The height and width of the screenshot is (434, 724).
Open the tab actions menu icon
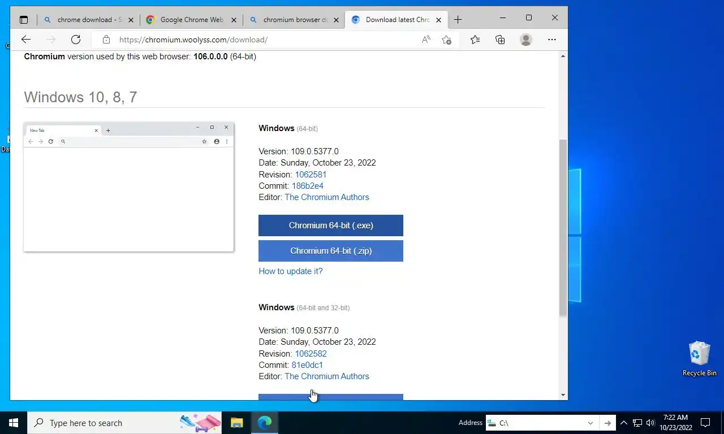(x=23, y=20)
